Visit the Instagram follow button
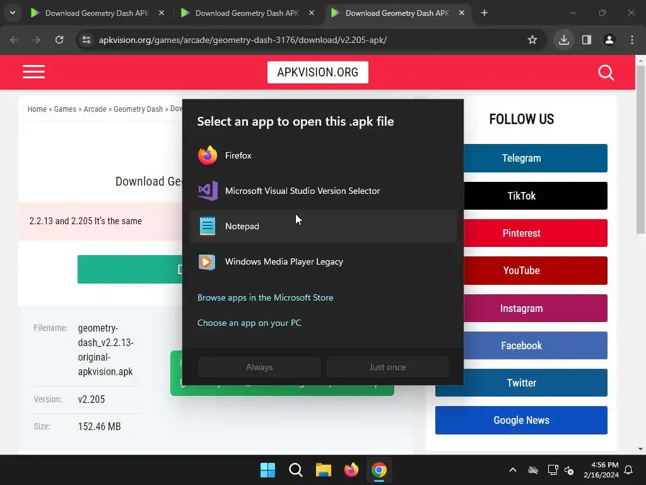This screenshot has height=485, width=646. (x=535, y=308)
